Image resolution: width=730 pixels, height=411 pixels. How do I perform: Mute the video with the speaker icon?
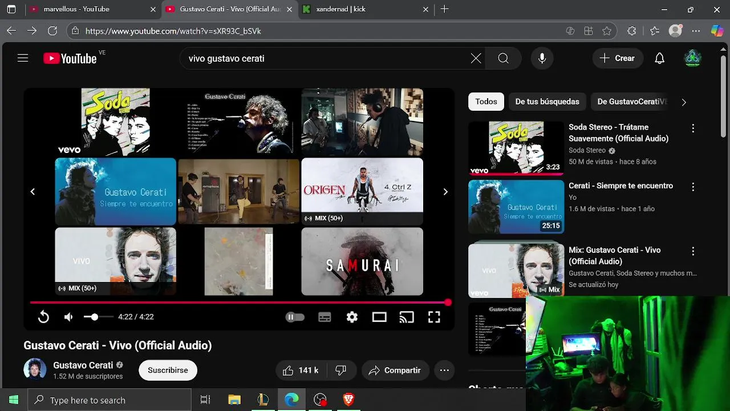pos(68,317)
